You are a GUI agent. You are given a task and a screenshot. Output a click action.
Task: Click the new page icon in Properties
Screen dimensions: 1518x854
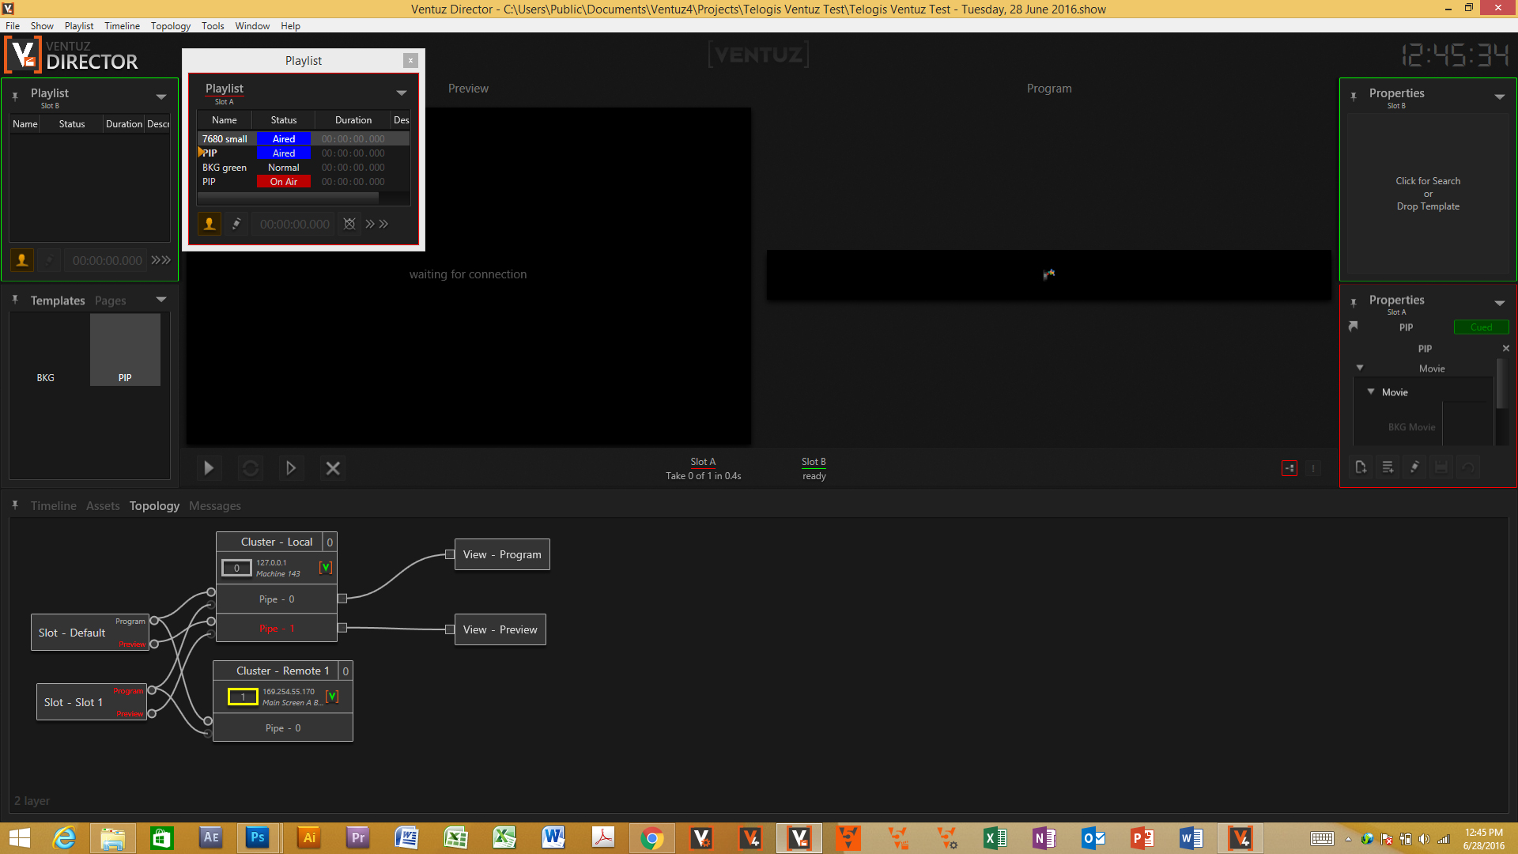[1361, 467]
